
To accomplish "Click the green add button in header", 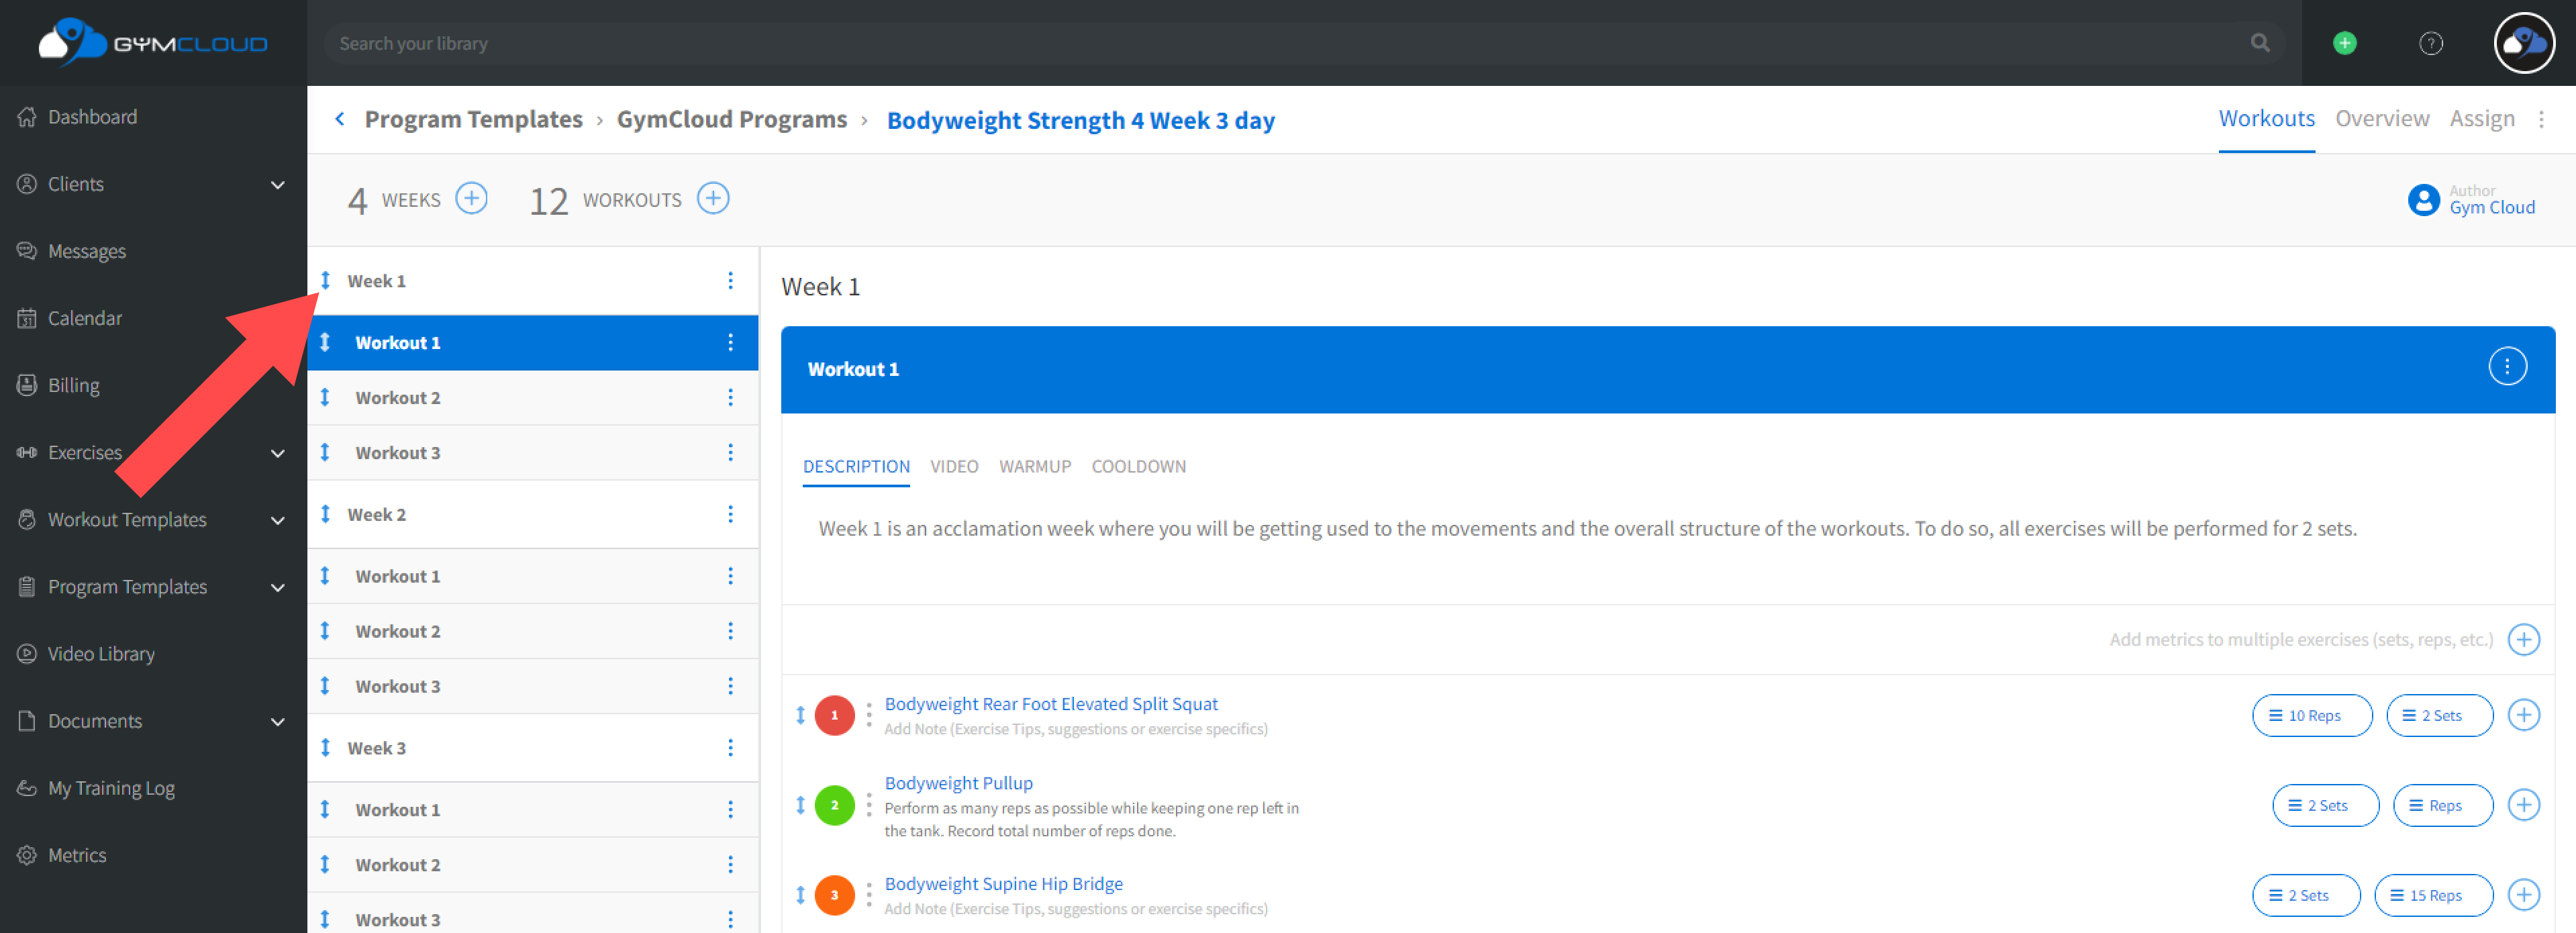I will tap(2344, 43).
